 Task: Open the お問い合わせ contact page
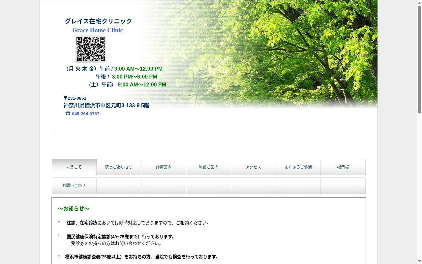click(x=74, y=185)
